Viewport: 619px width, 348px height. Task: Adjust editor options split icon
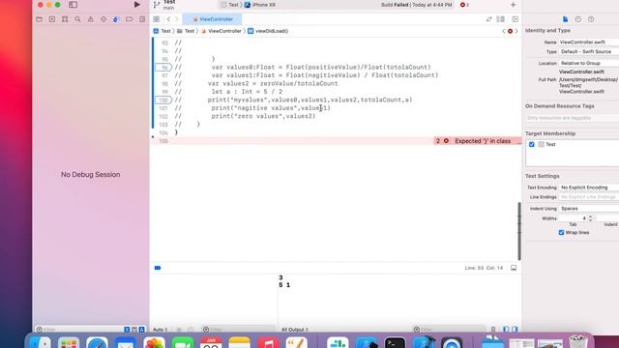501,19
